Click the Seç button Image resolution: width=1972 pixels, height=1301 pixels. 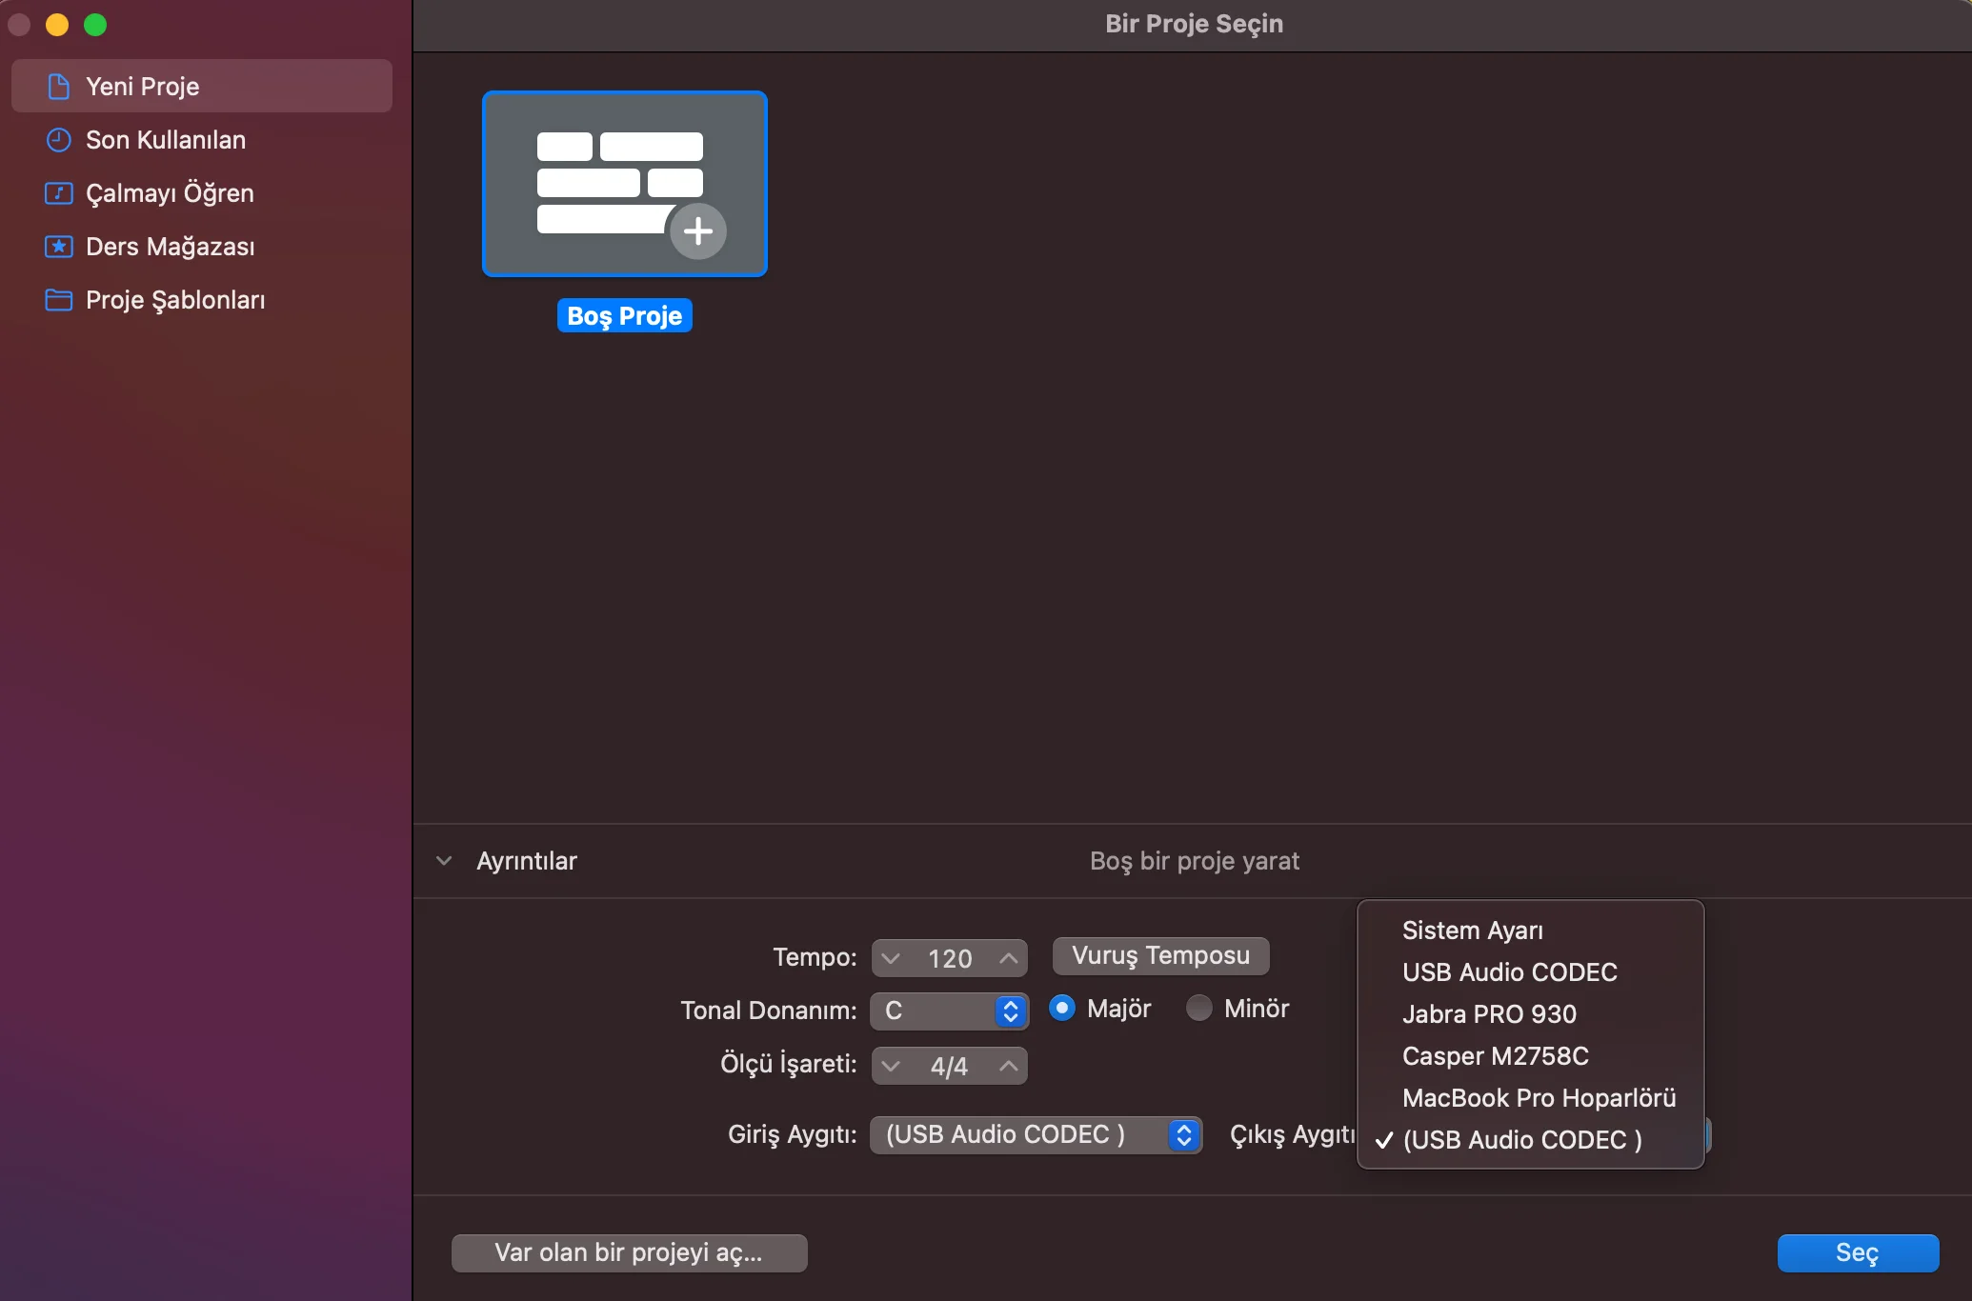(x=1857, y=1252)
